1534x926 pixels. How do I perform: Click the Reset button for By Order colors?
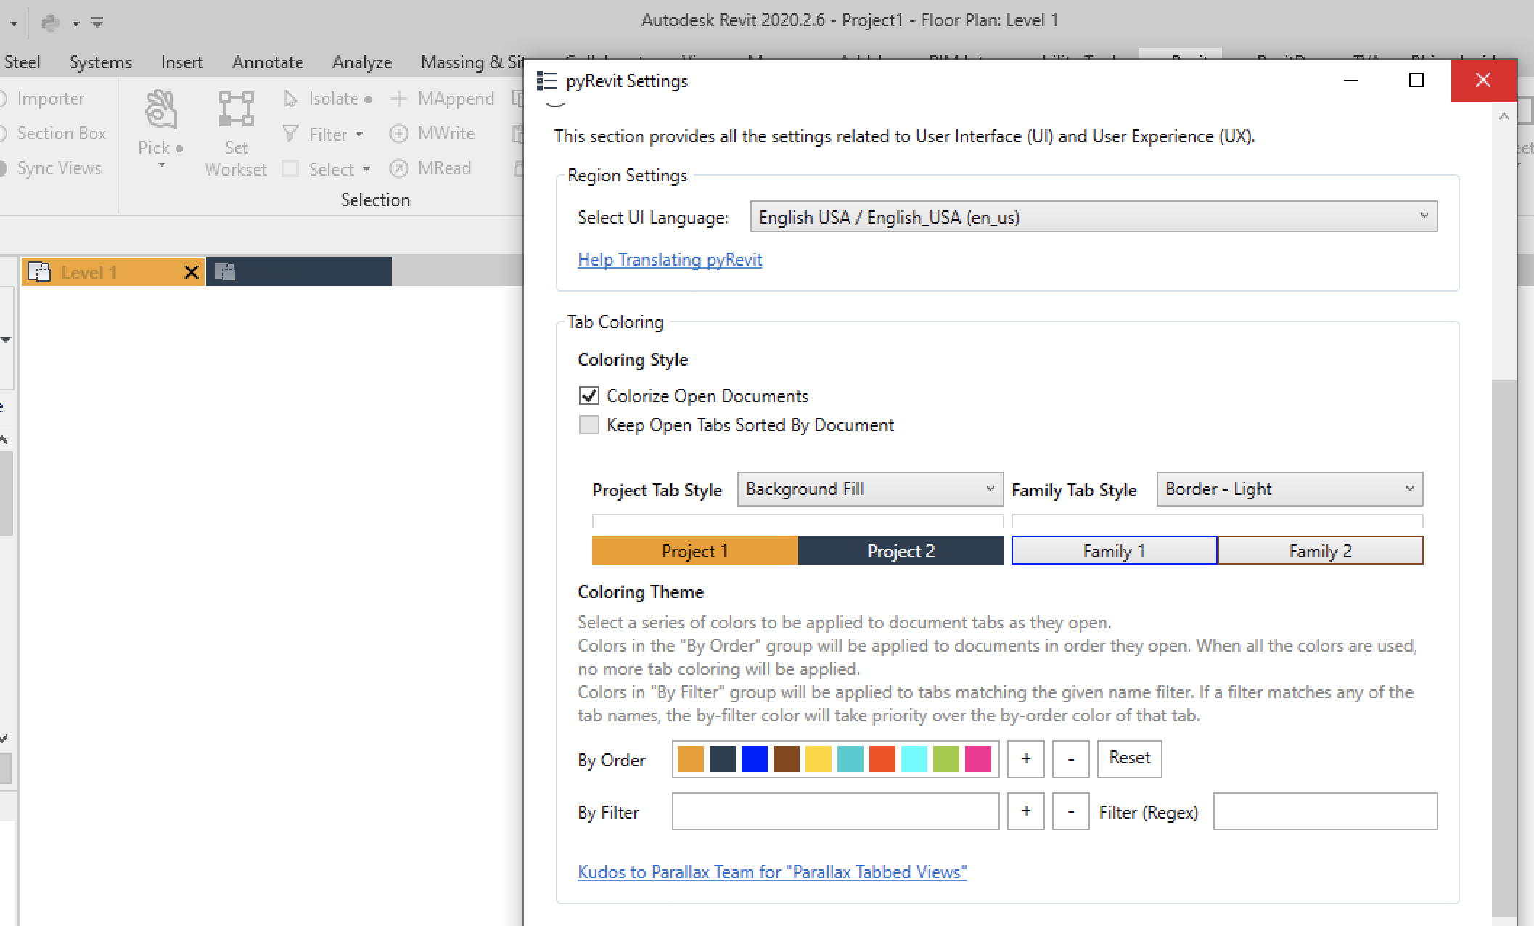point(1129,758)
